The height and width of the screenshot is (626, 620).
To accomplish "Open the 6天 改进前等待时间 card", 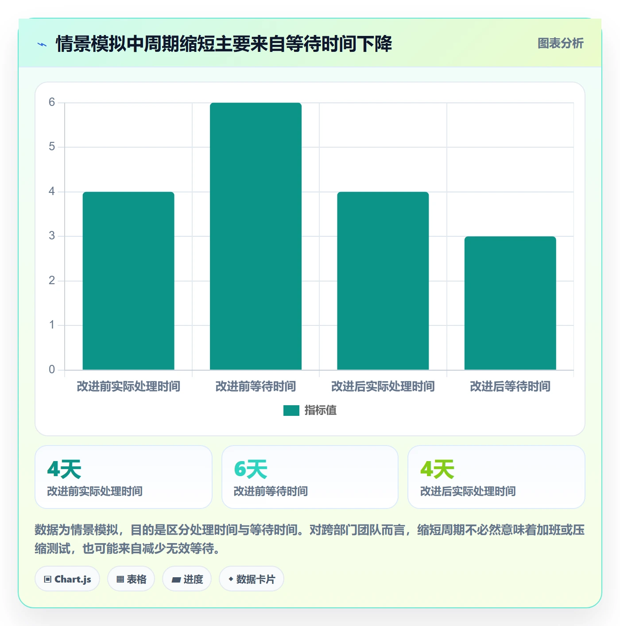I will (310, 477).
